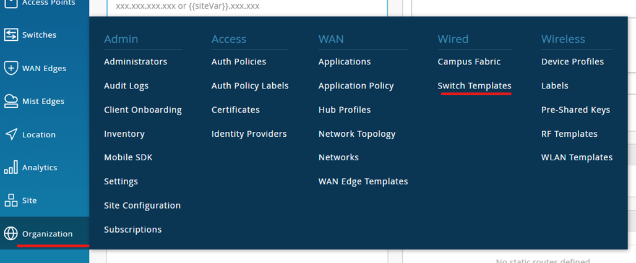The width and height of the screenshot is (636, 263).
Task: Select the Site sidebar entry
Action: (30, 200)
